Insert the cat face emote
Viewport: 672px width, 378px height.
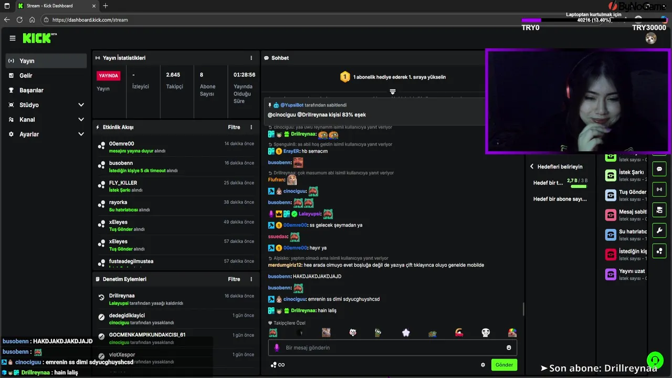pos(353,333)
